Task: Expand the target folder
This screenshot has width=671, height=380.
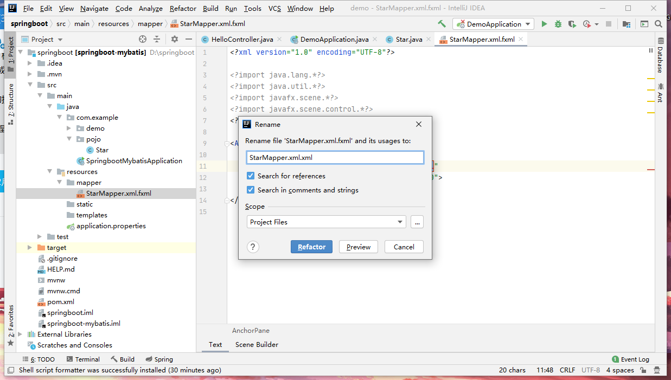Action: click(x=30, y=247)
